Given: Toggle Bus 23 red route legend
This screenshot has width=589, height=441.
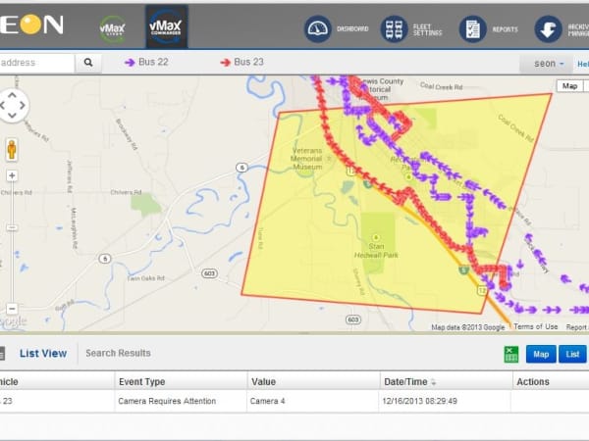Looking at the screenshot, I should click(x=243, y=63).
